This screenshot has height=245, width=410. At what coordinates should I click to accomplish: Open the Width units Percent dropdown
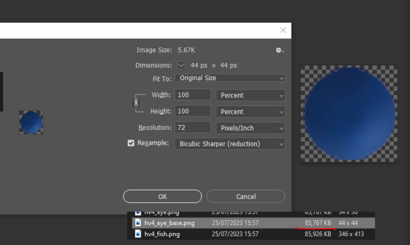click(x=250, y=95)
